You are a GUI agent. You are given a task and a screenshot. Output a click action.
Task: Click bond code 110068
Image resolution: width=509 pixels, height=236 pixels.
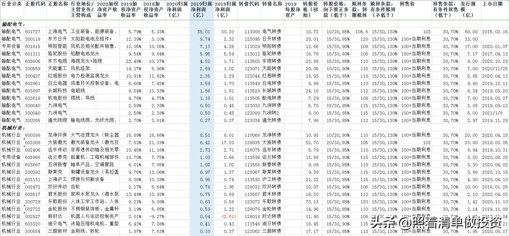(252, 135)
